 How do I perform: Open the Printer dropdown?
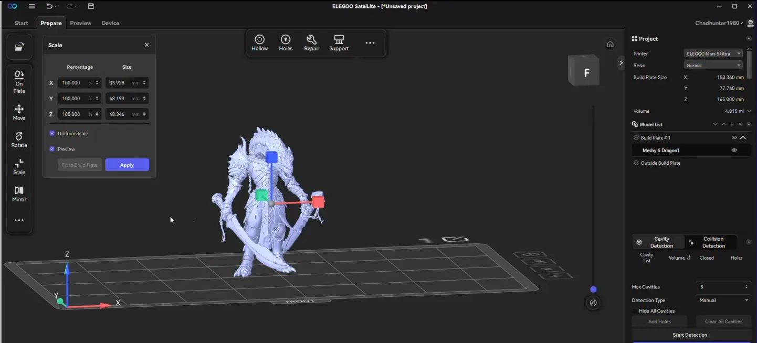point(712,53)
